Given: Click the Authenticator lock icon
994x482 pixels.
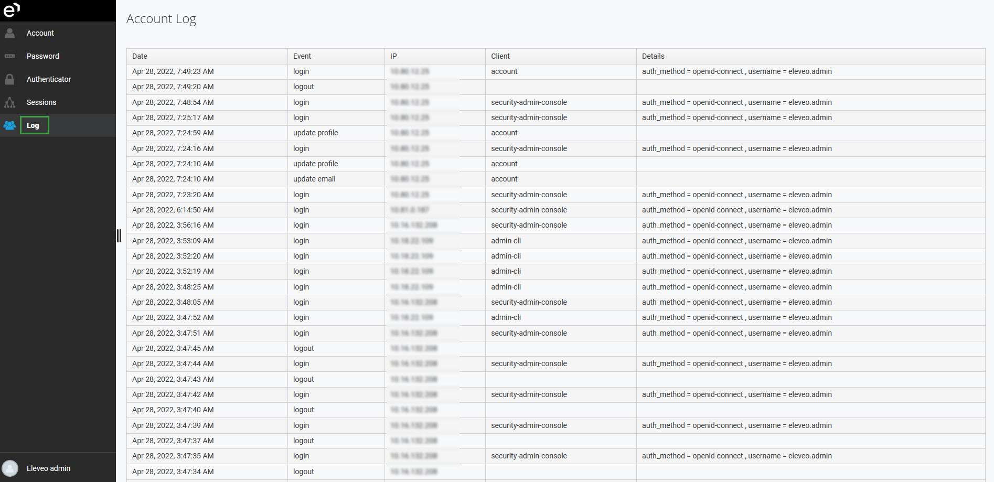Looking at the screenshot, I should [x=10, y=79].
